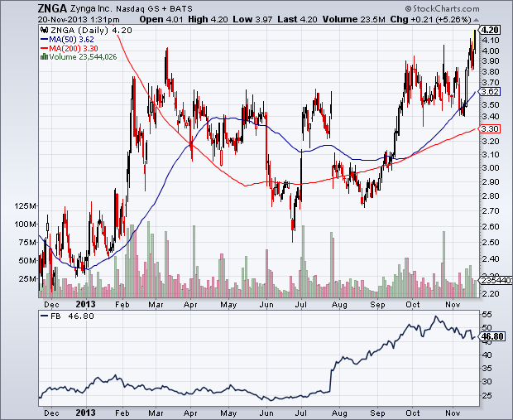
Task: Click the 125M volume axis label
Action: pos(25,206)
